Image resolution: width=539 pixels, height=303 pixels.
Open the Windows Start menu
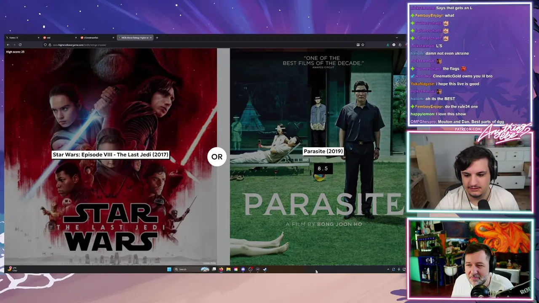pyautogui.click(x=169, y=269)
